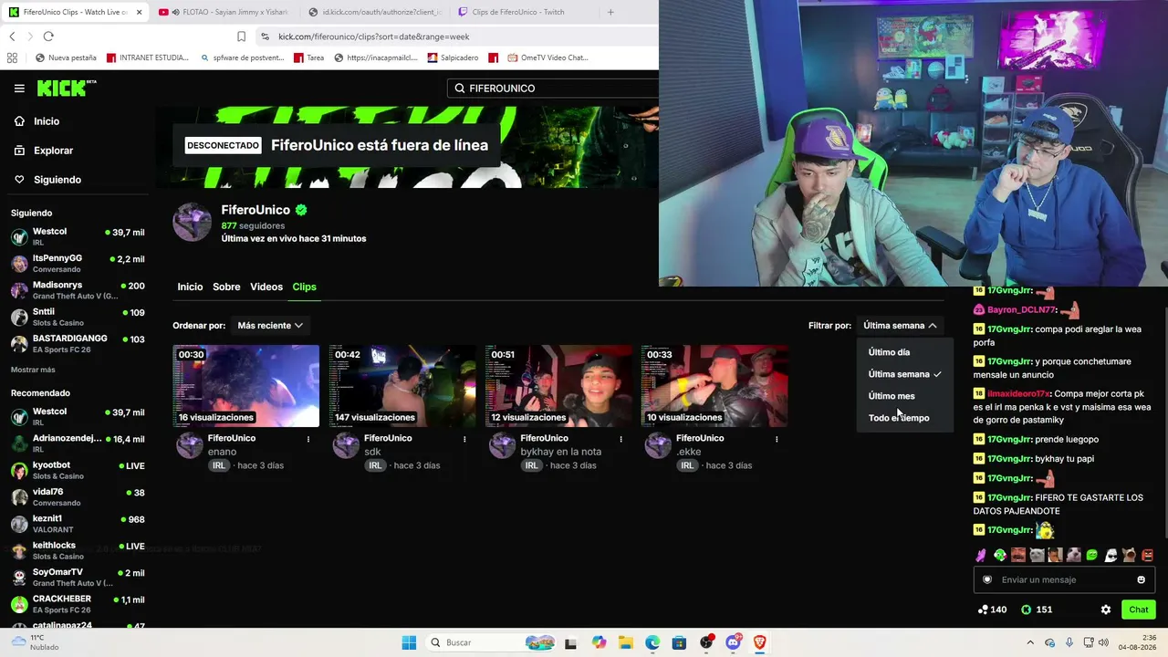Play the 00:42 'sdk' clip thumbnail
1168x657 pixels.
tap(402, 386)
